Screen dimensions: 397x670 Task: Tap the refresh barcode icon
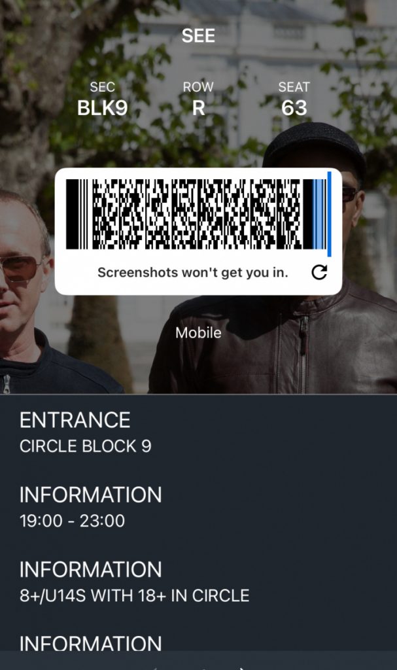(319, 272)
